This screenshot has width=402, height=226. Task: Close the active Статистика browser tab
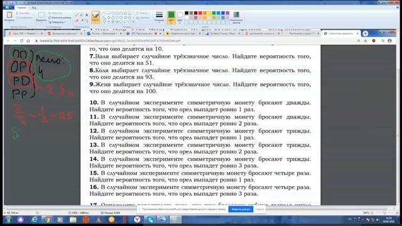coord(357,33)
